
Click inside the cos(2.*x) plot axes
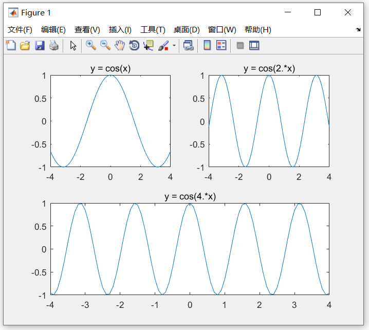[269, 121]
